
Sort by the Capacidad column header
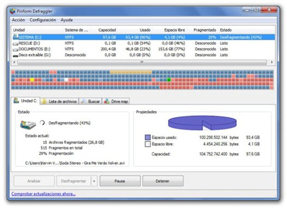[105, 30]
